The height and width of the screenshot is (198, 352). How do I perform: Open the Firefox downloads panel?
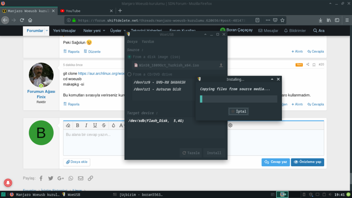point(321,20)
